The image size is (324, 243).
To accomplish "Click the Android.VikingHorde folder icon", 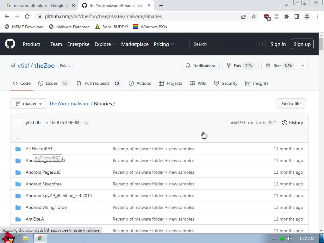I will pyautogui.click(x=18, y=207).
